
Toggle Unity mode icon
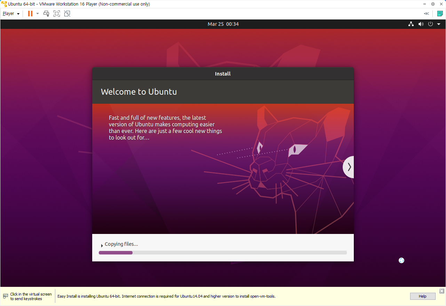click(x=67, y=14)
